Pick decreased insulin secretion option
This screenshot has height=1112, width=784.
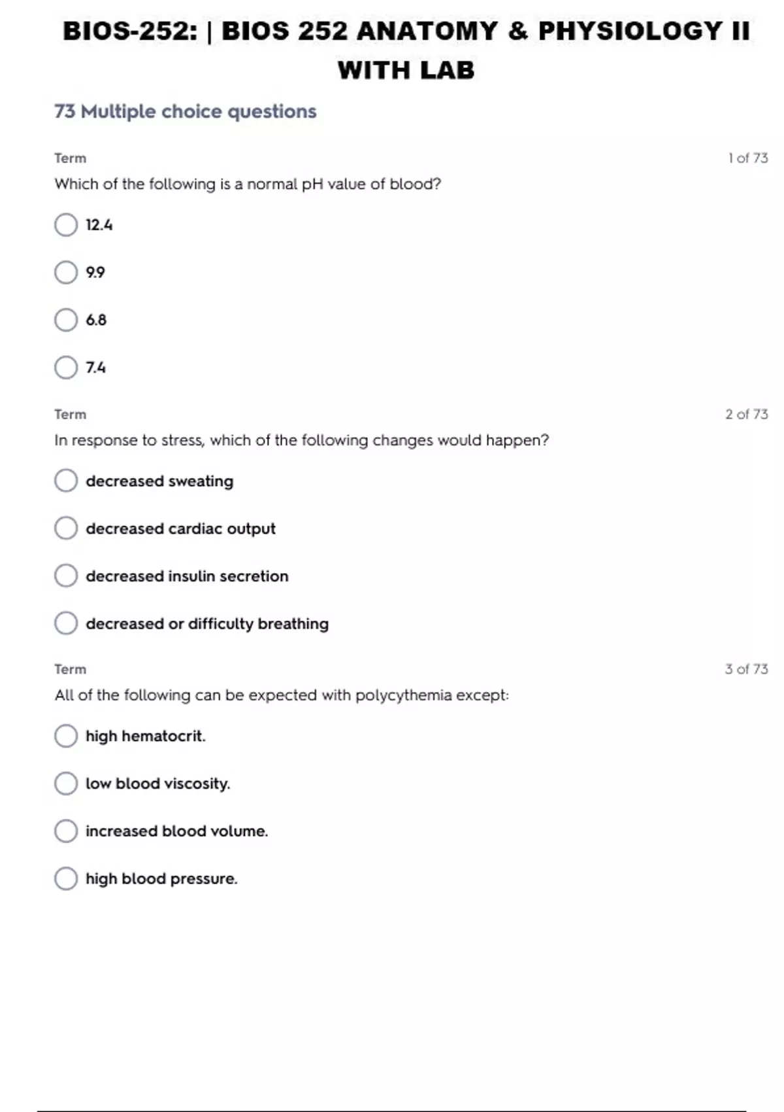66,576
